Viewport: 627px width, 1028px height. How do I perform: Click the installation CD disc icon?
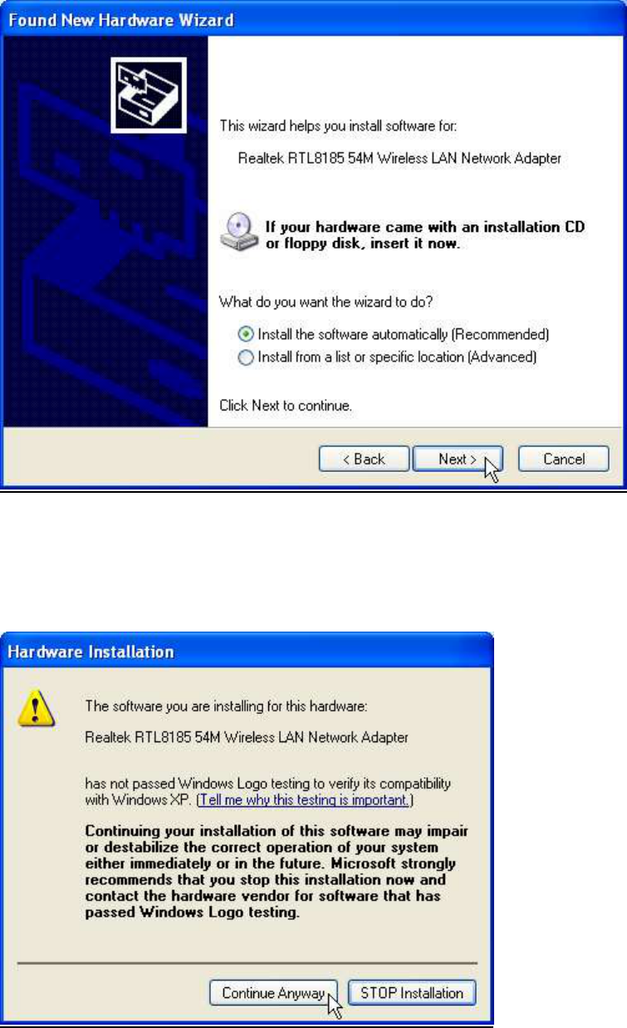(238, 233)
